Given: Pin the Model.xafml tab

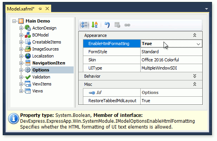Looking at the screenshot, I should (40, 9).
